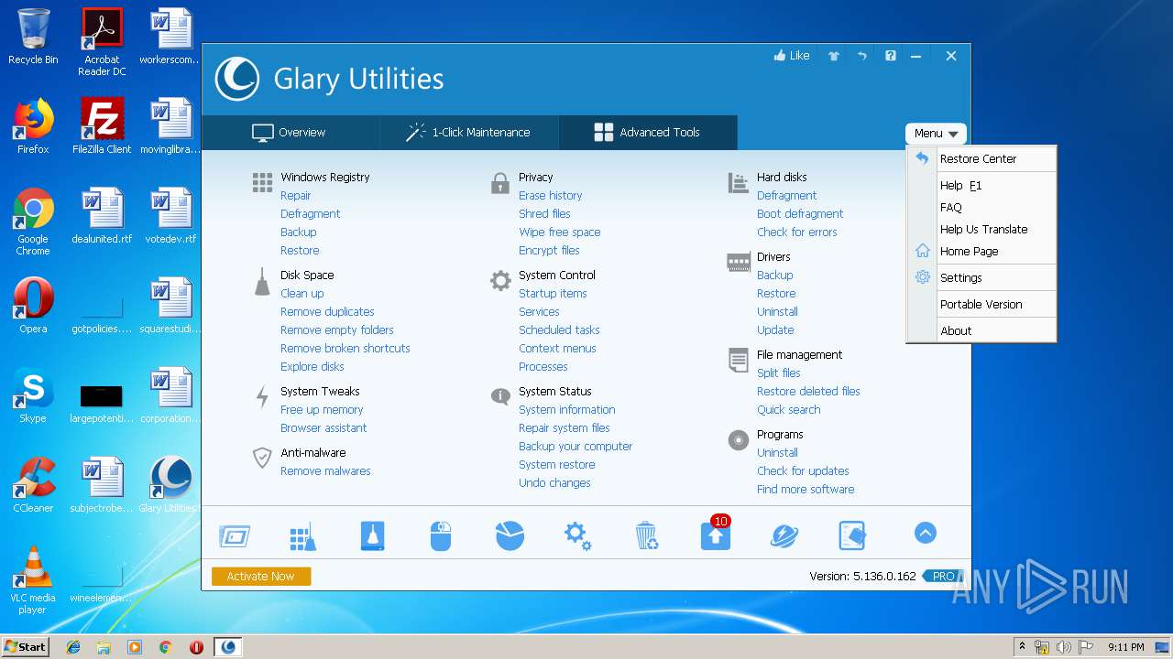
Task: Click the undo arrow icon in title bar
Action: click(861, 56)
